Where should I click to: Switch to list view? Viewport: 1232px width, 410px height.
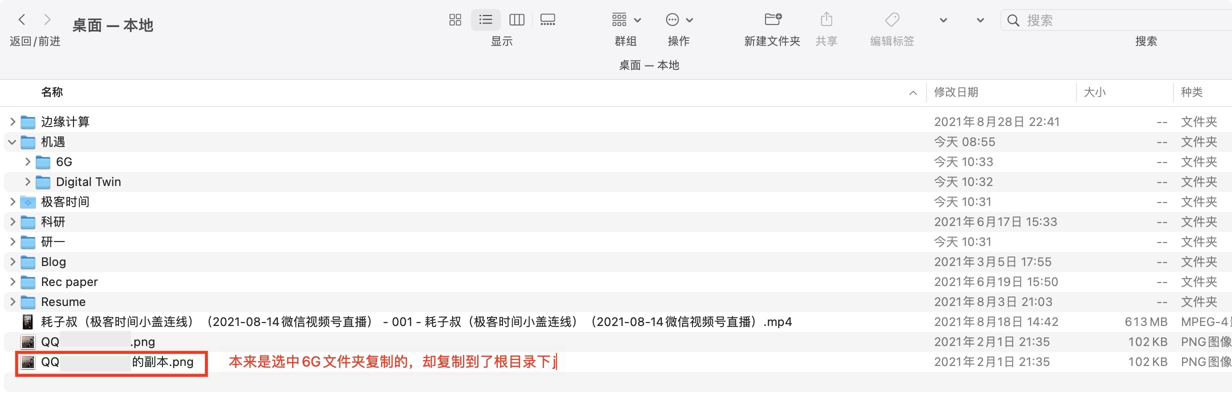tap(485, 19)
